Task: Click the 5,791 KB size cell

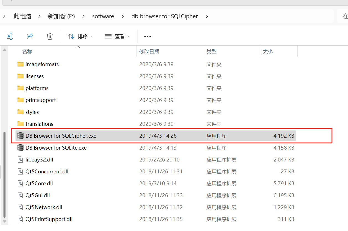Action: click(x=284, y=183)
